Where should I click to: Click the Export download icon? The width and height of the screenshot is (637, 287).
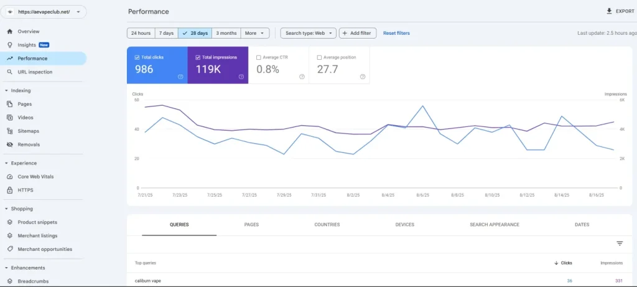609,11
